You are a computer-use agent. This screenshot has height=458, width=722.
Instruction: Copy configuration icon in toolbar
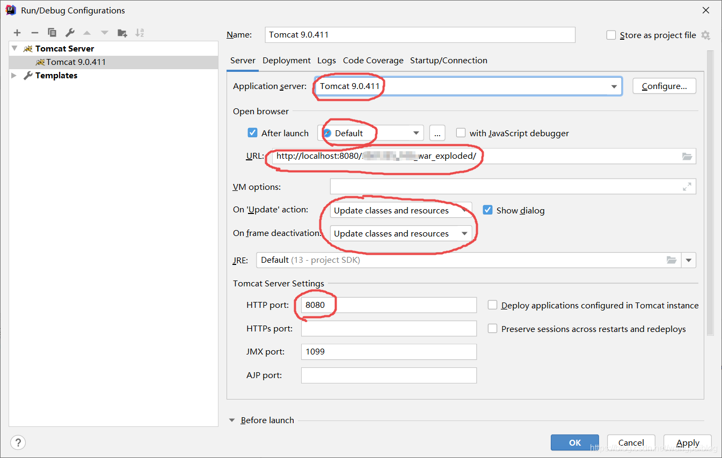[52, 33]
